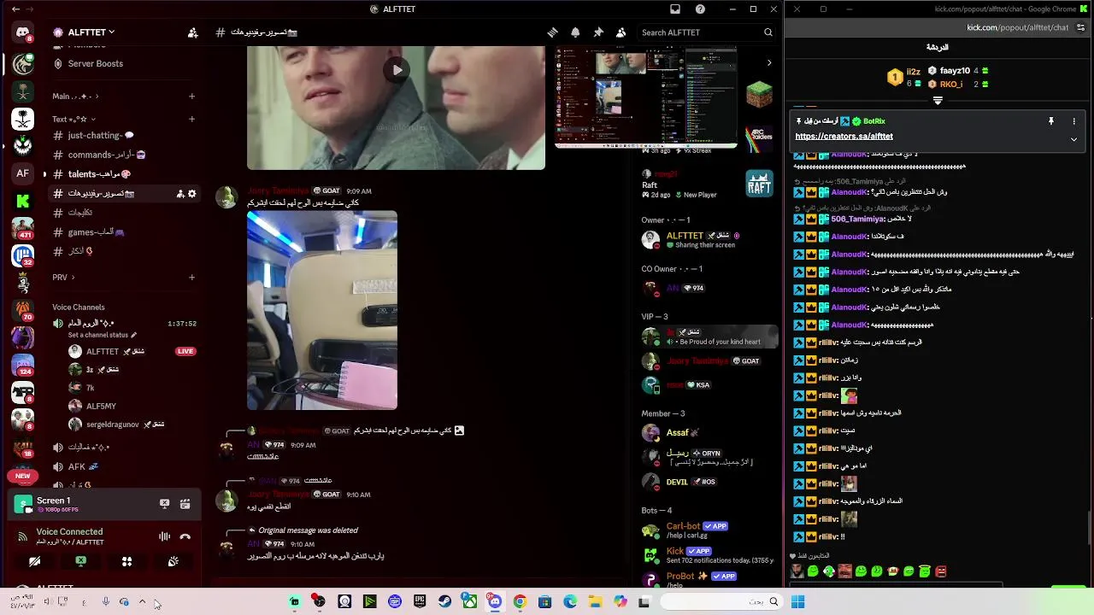Viewport: 1094px width, 615px height.
Task: Click ii2z top gifter in Kick leaderboard
Action: (906, 78)
